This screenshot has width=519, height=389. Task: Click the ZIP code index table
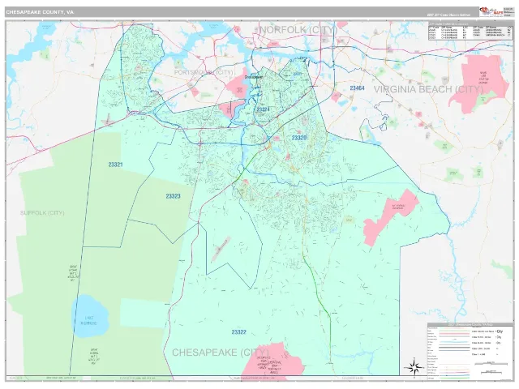470,31
